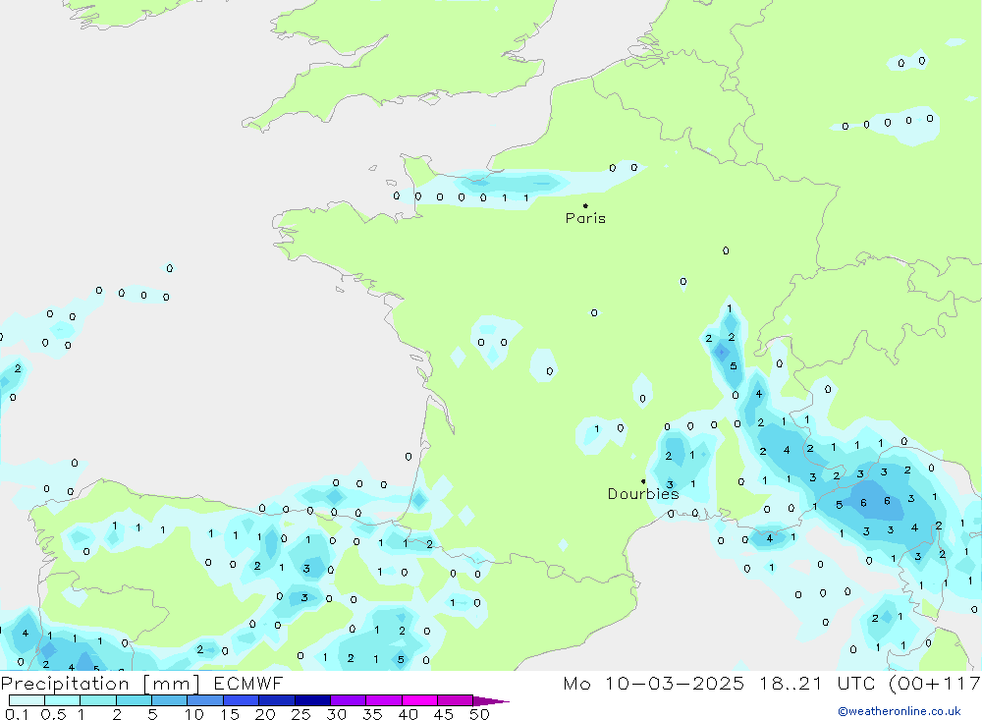Pick the 40–45 mm magenta legend swatch
The height and width of the screenshot is (720, 982).
(x=419, y=700)
